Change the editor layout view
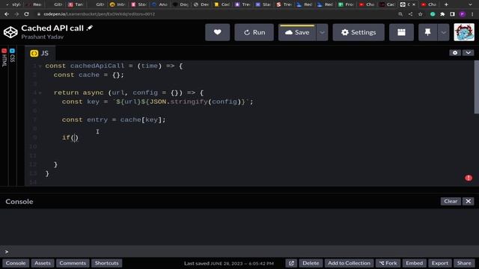 (x=401, y=32)
